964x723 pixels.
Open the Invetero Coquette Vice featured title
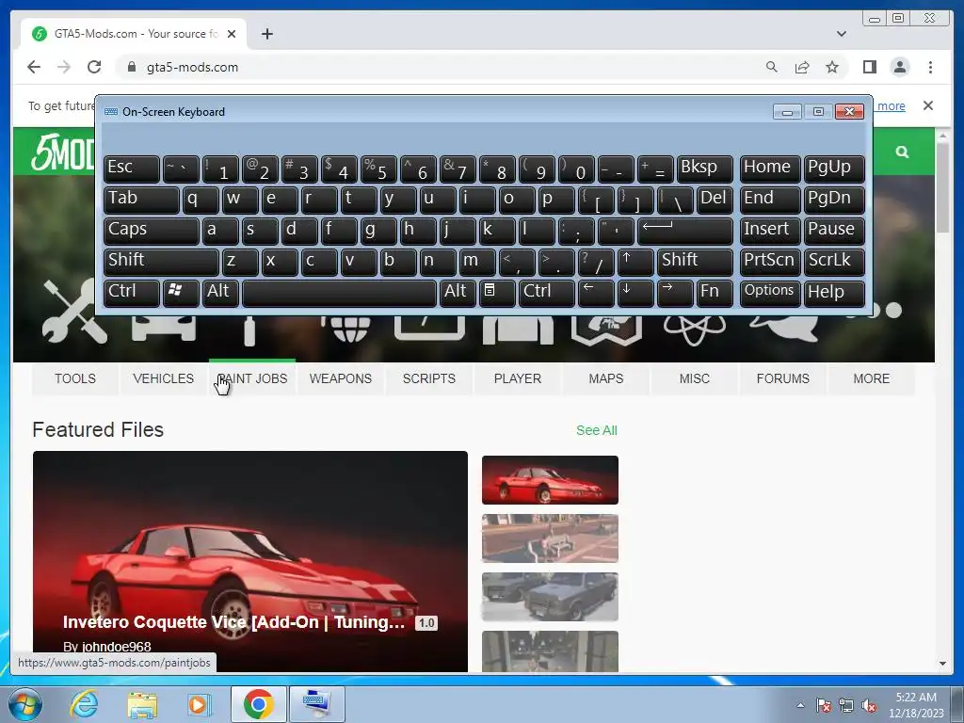pyautogui.click(x=233, y=622)
